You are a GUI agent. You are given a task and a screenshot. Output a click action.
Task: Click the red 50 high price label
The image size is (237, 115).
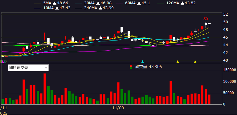[206, 19]
